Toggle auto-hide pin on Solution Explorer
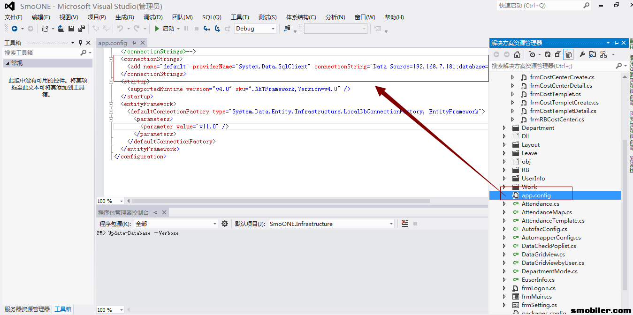This screenshot has width=633, height=315. [616, 43]
